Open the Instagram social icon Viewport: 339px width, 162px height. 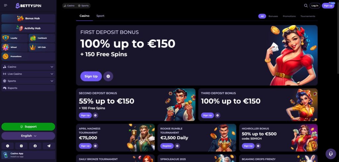pyautogui.click(x=21, y=146)
